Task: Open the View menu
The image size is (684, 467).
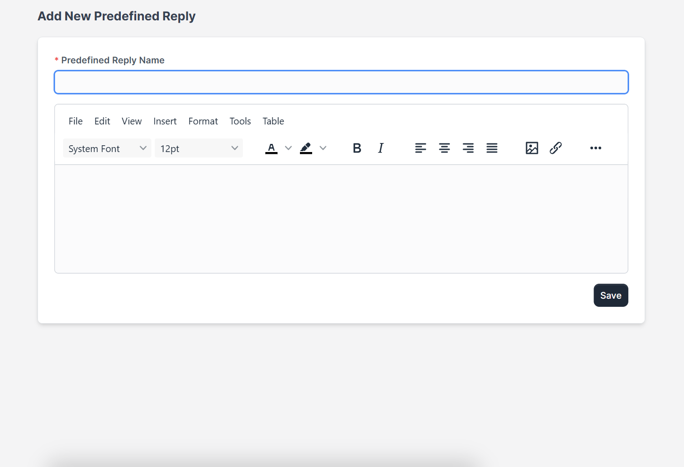Action: 132,121
